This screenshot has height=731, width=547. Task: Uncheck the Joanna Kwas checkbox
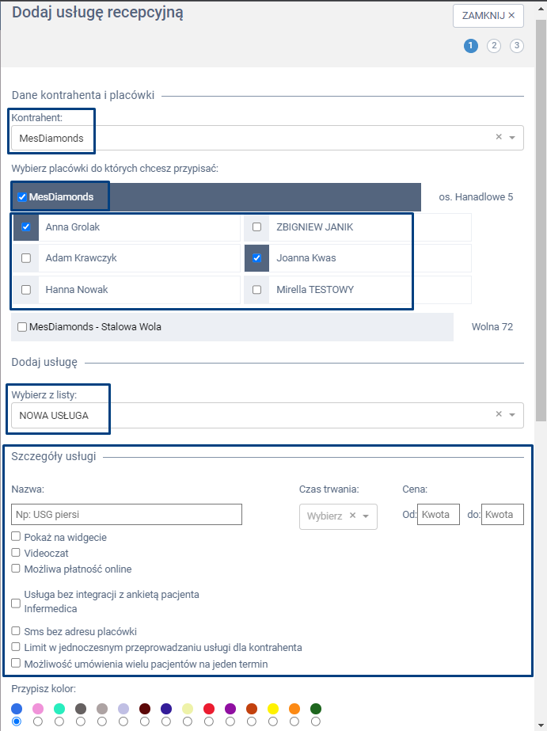(x=256, y=258)
